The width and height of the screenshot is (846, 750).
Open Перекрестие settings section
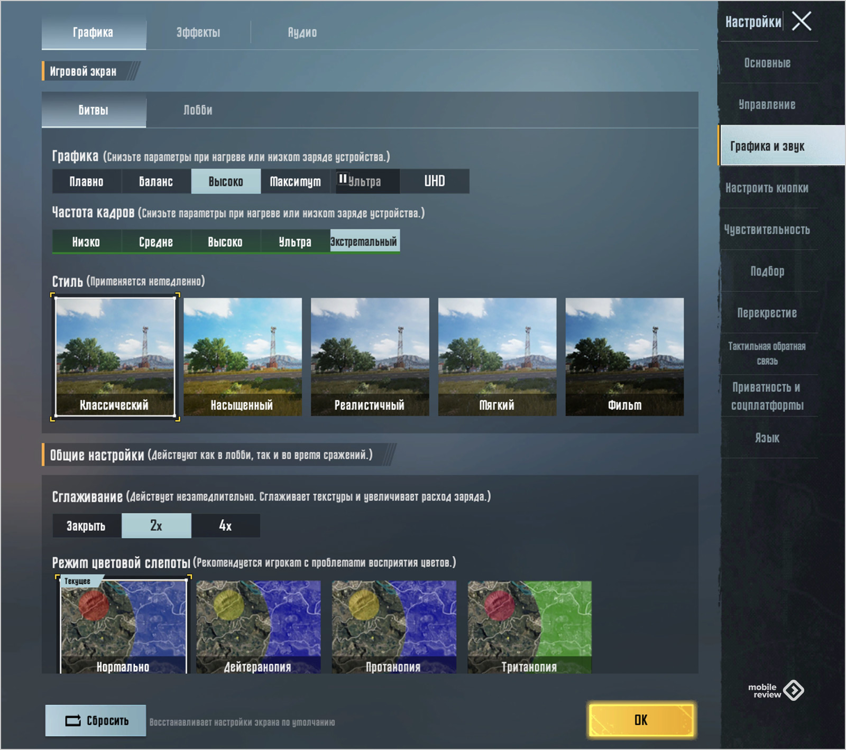coord(768,313)
